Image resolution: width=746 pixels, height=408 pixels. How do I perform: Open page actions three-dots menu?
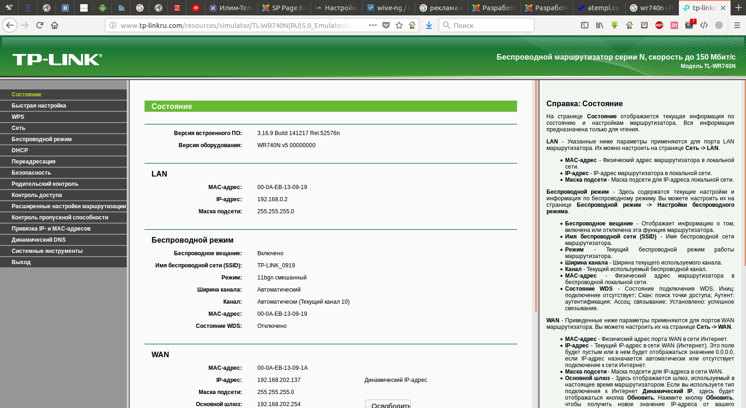373,25
